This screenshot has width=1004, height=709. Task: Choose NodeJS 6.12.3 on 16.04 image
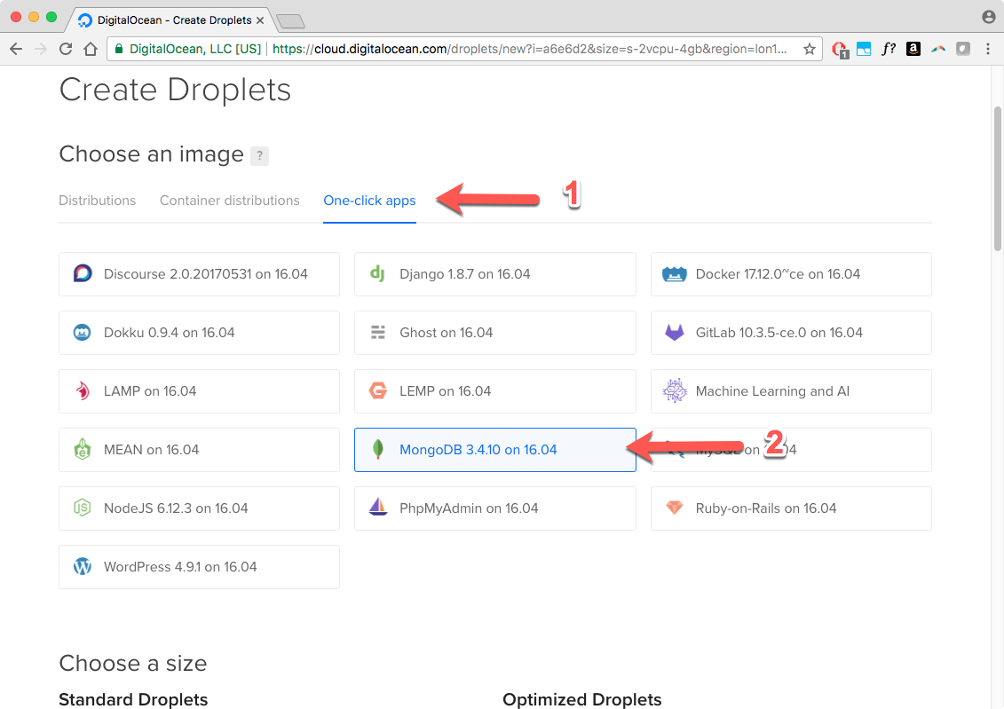199,508
